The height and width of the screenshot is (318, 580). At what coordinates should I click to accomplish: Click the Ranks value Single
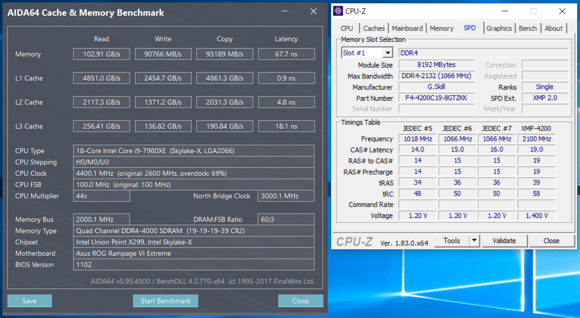[x=545, y=87]
